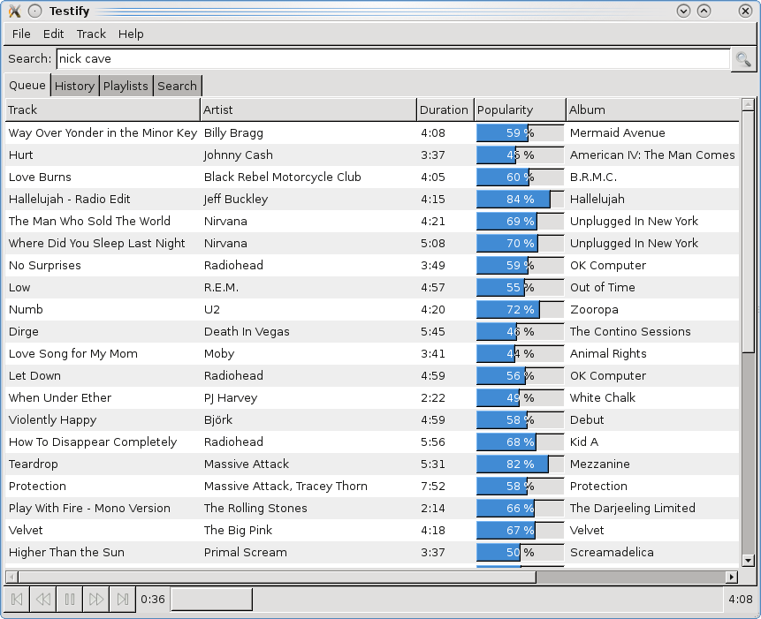
Task: Open the Help menu
Action: [x=131, y=34]
